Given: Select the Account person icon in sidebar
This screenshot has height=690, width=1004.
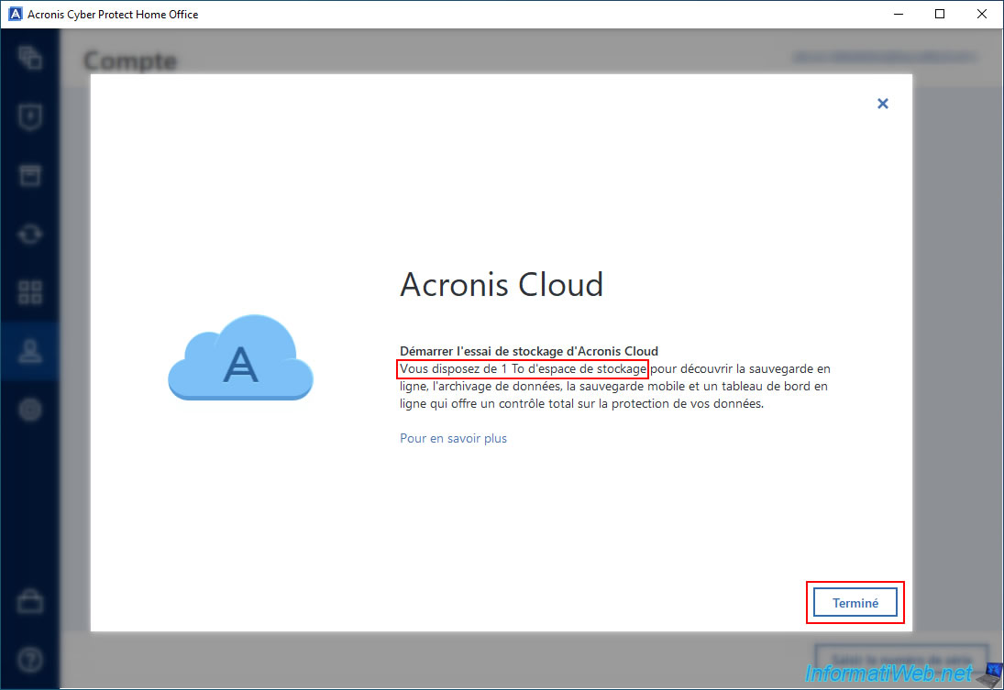Looking at the screenshot, I should 30,351.
